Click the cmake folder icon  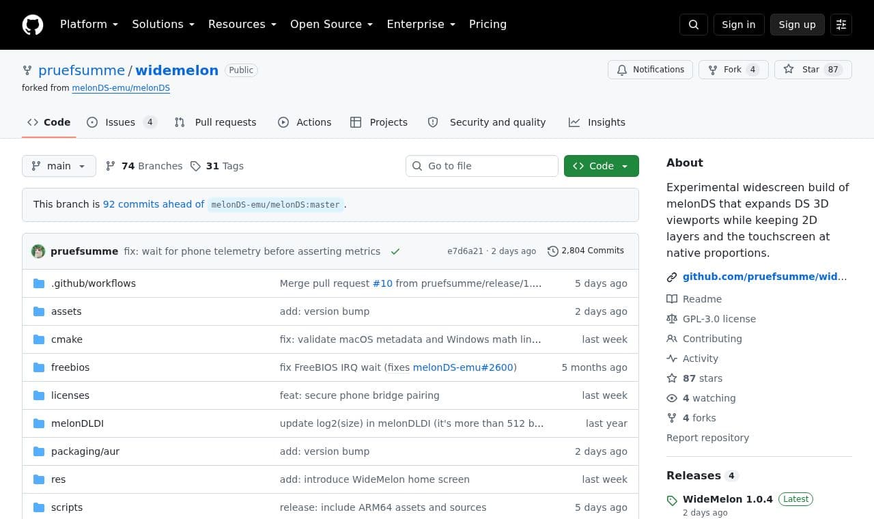coord(39,339)
